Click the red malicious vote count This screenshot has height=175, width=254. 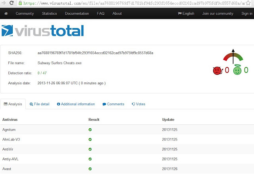pos(227,70)
